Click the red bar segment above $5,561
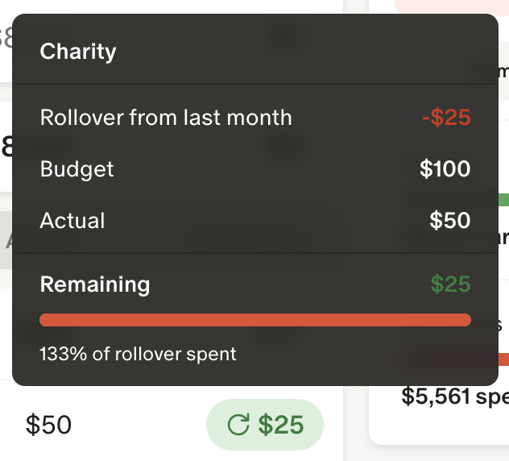Viewport: 509px width, 461px height. pyautogui.click(x=504, y=359)
